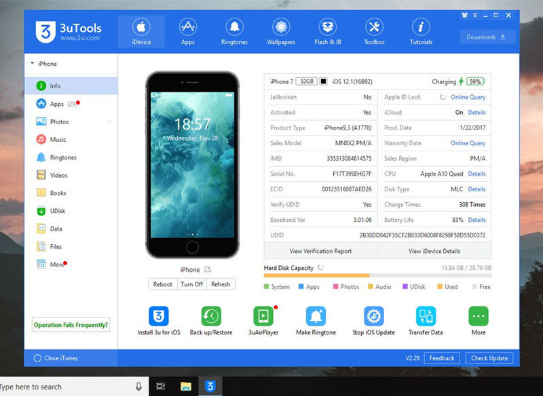The image size is (543, 407).
Task: Refresh the Apple ID Lock query spinner
Action: [443, 97]
